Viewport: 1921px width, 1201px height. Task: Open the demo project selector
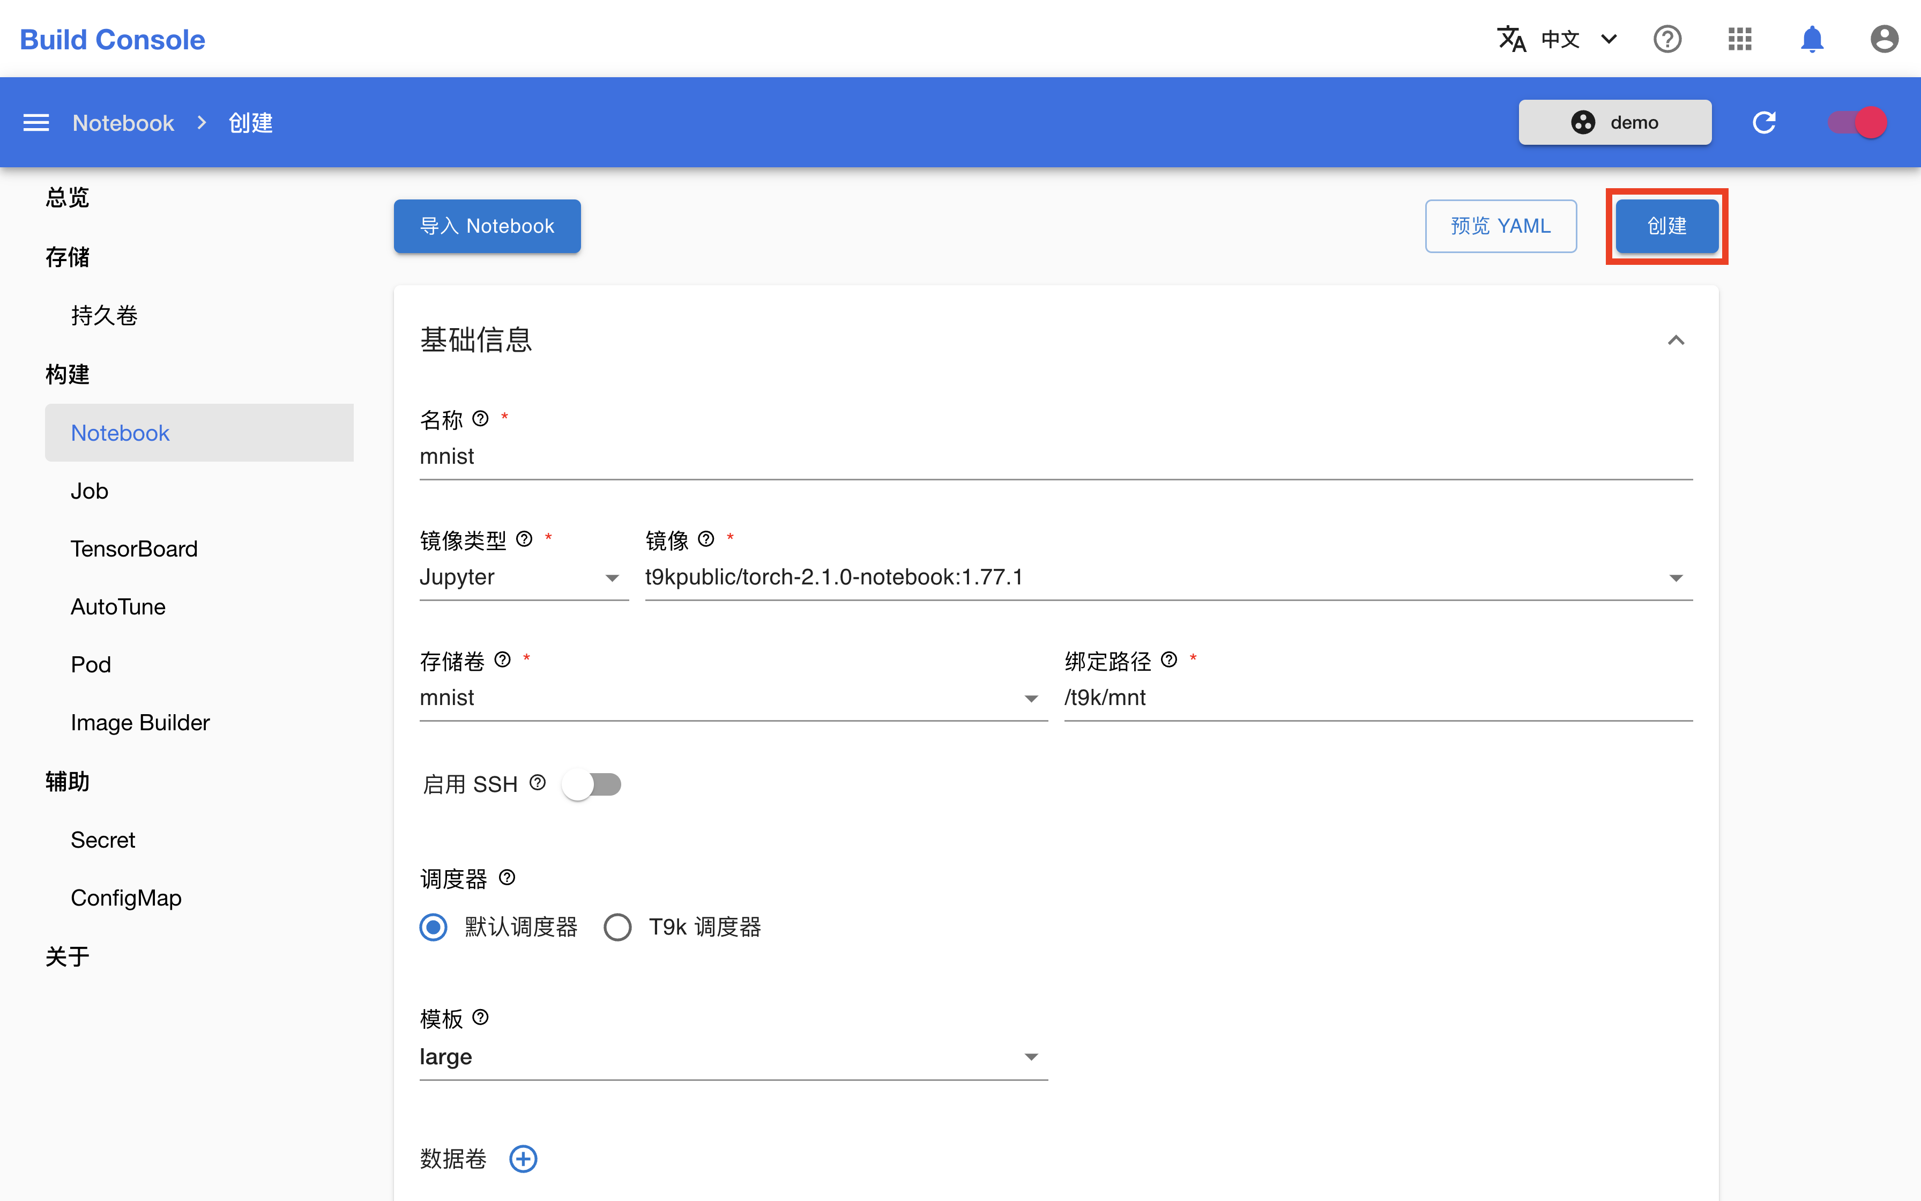tap(1614, 122)
